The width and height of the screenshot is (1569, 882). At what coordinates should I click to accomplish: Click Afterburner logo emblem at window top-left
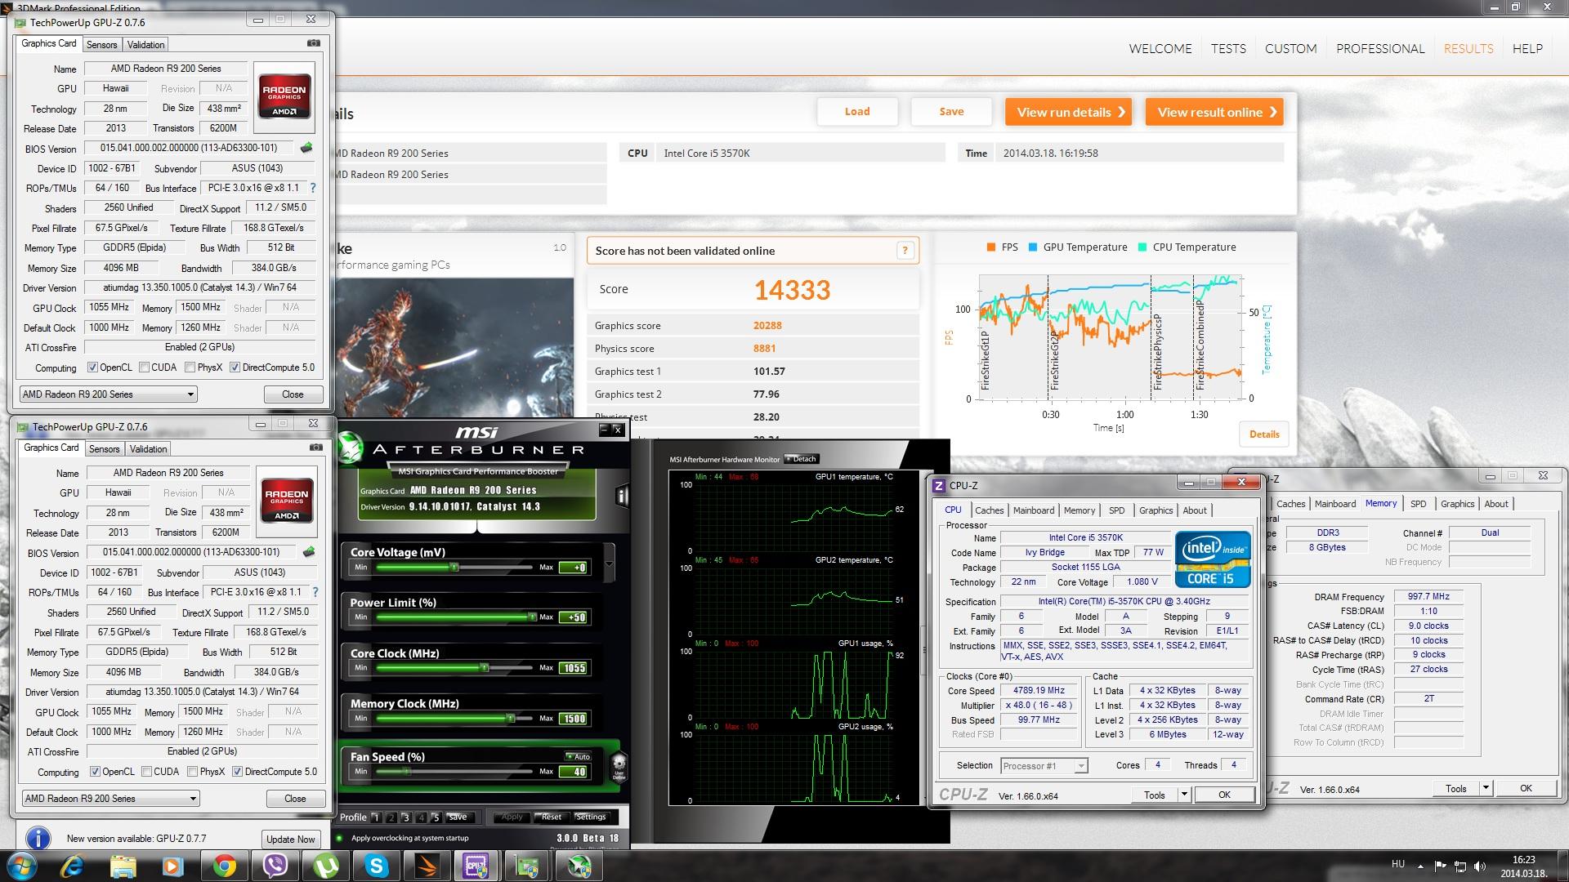click(350, 447)
